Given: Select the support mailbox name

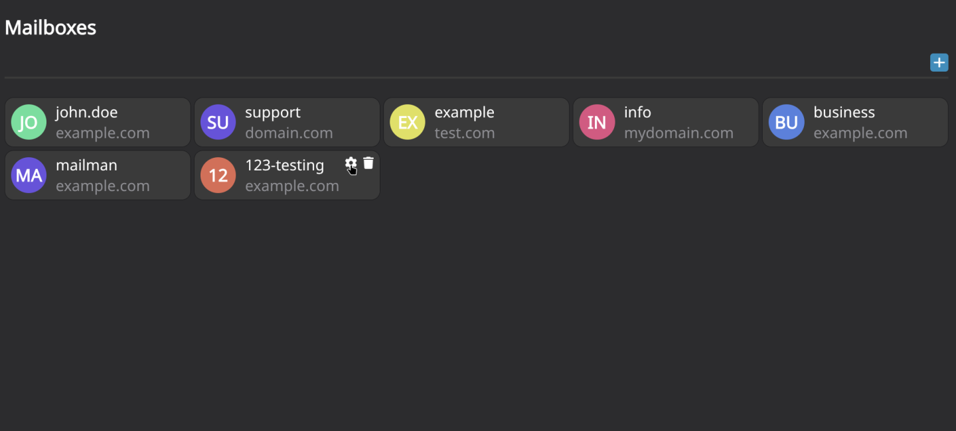Looking at the screenshot, I should click(273, 113).
